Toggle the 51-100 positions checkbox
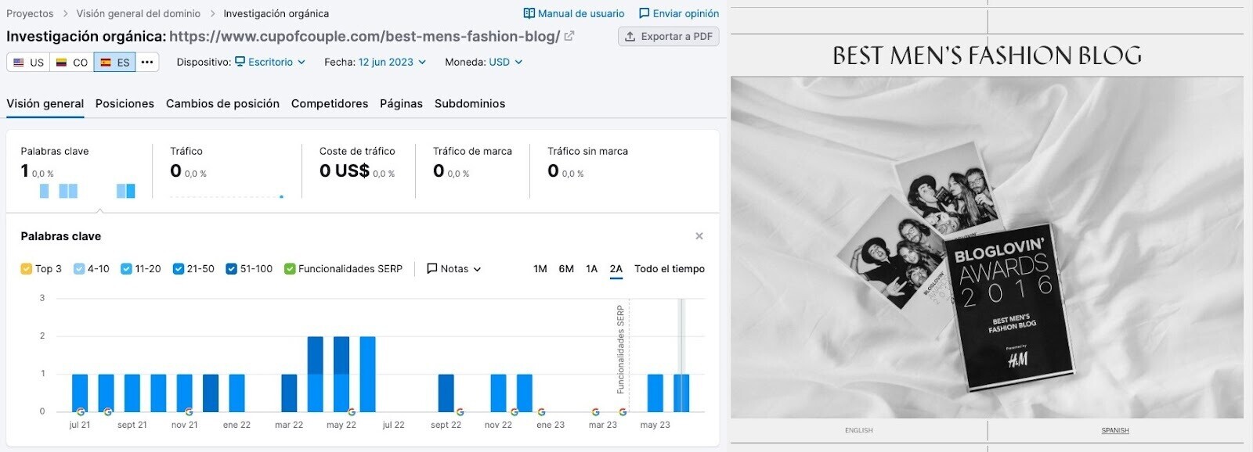Viewport: 1253px width, 452px height. coord(231,269)
